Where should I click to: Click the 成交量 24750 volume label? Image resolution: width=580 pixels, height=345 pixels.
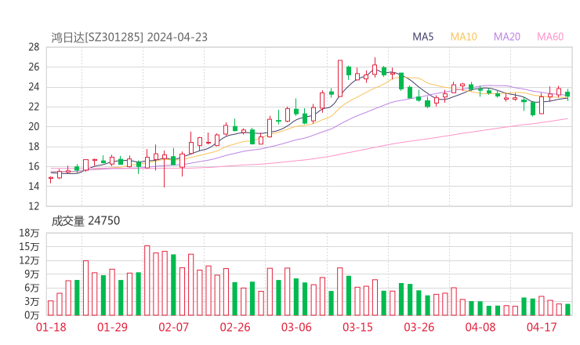[x=85, y=221]
